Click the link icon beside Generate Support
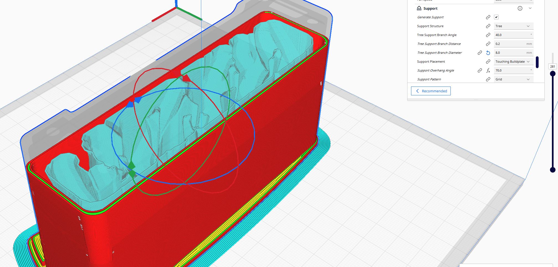The image size is (558, 267). [x=488, y=17]
